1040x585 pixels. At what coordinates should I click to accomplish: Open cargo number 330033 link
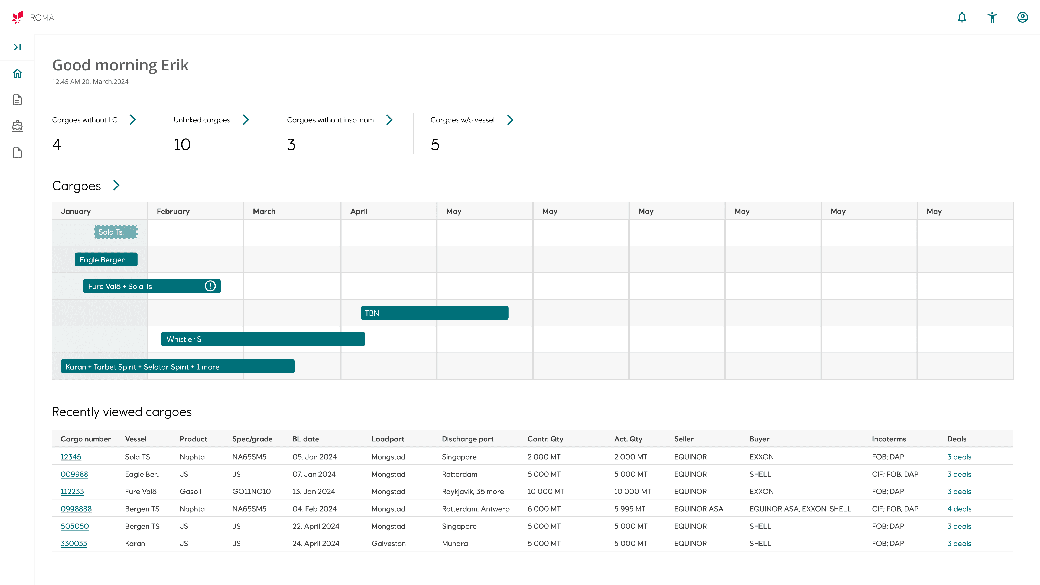(73, 543)
